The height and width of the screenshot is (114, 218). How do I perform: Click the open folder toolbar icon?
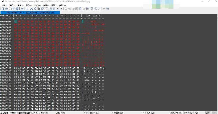point(7,9)
